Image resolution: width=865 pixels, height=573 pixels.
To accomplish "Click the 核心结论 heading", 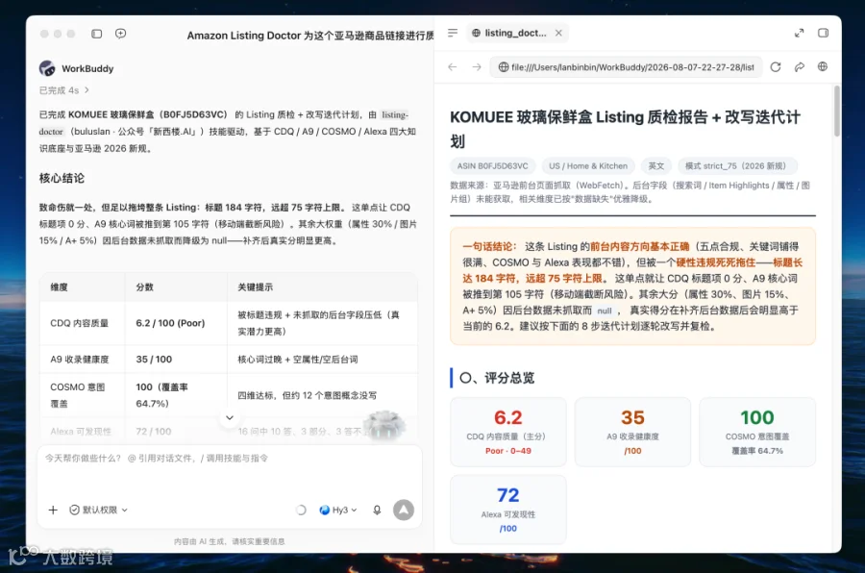I will pyautogui.click(x=62, y=178).
